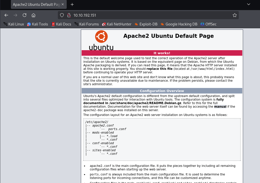260x183 pixels.
Task: Open the browser home page
Action: pos(34,15)
